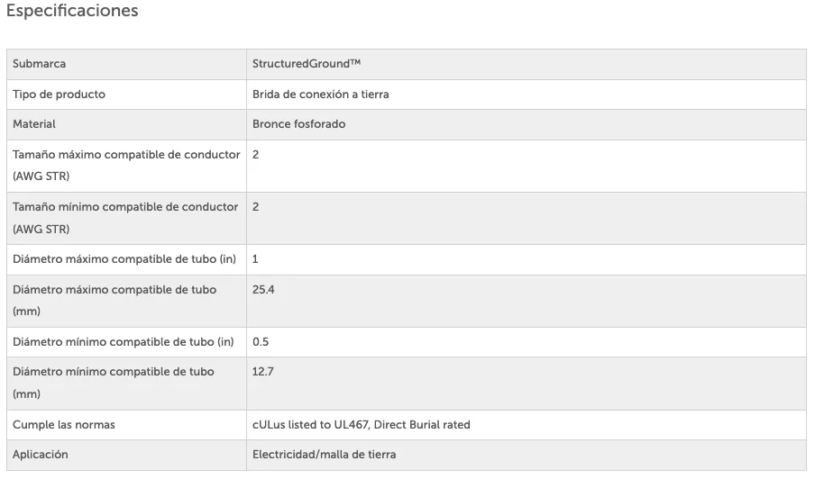
Task: Click Diámetro mínimo compatible de tubo (in) label
Action: pyautogui.click(x=124, y=342)
